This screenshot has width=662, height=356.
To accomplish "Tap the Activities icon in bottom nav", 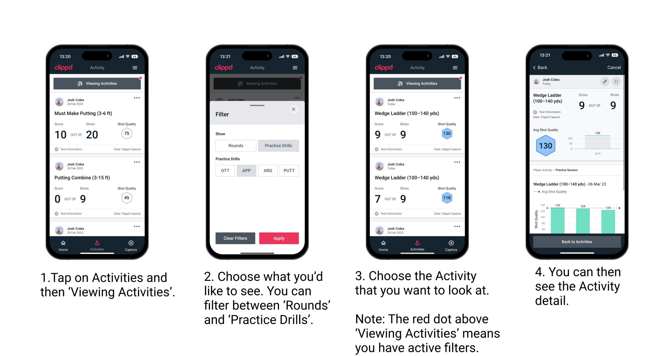I will point(97,245).
